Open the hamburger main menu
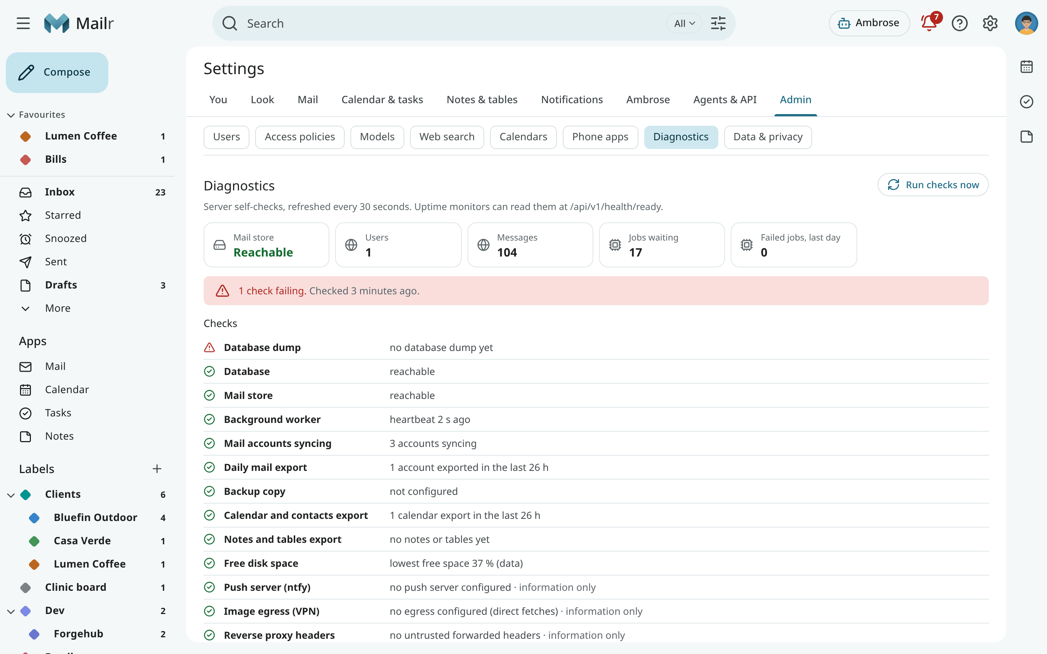Screen dimensions: 1047x654 point(23,23)
